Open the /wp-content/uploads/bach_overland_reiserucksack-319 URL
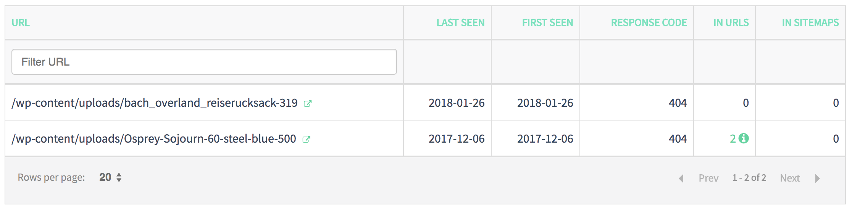Viewport: 852px width, 209px height. click(155, 103)
